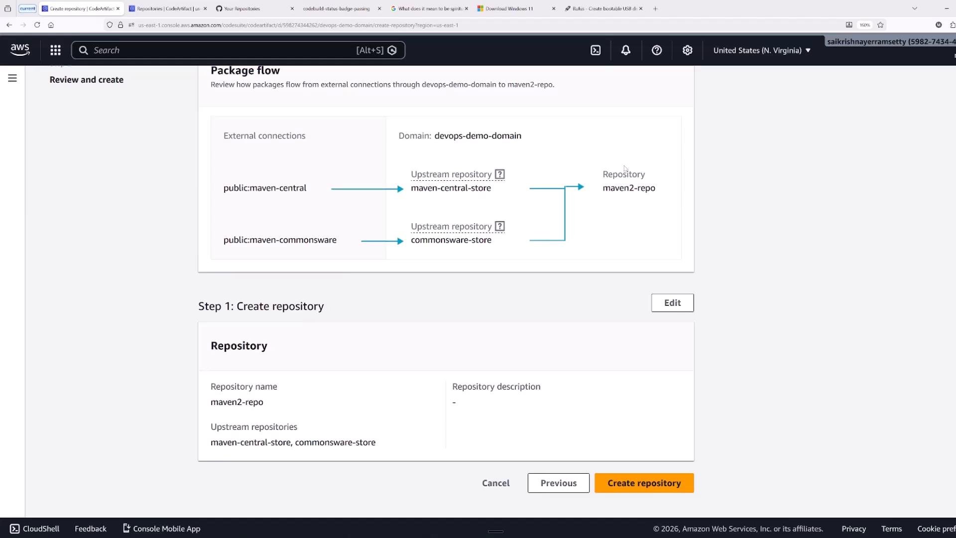Toggle the side navigation hamburger menu
The image size is (956, 538).
[12, 78]
